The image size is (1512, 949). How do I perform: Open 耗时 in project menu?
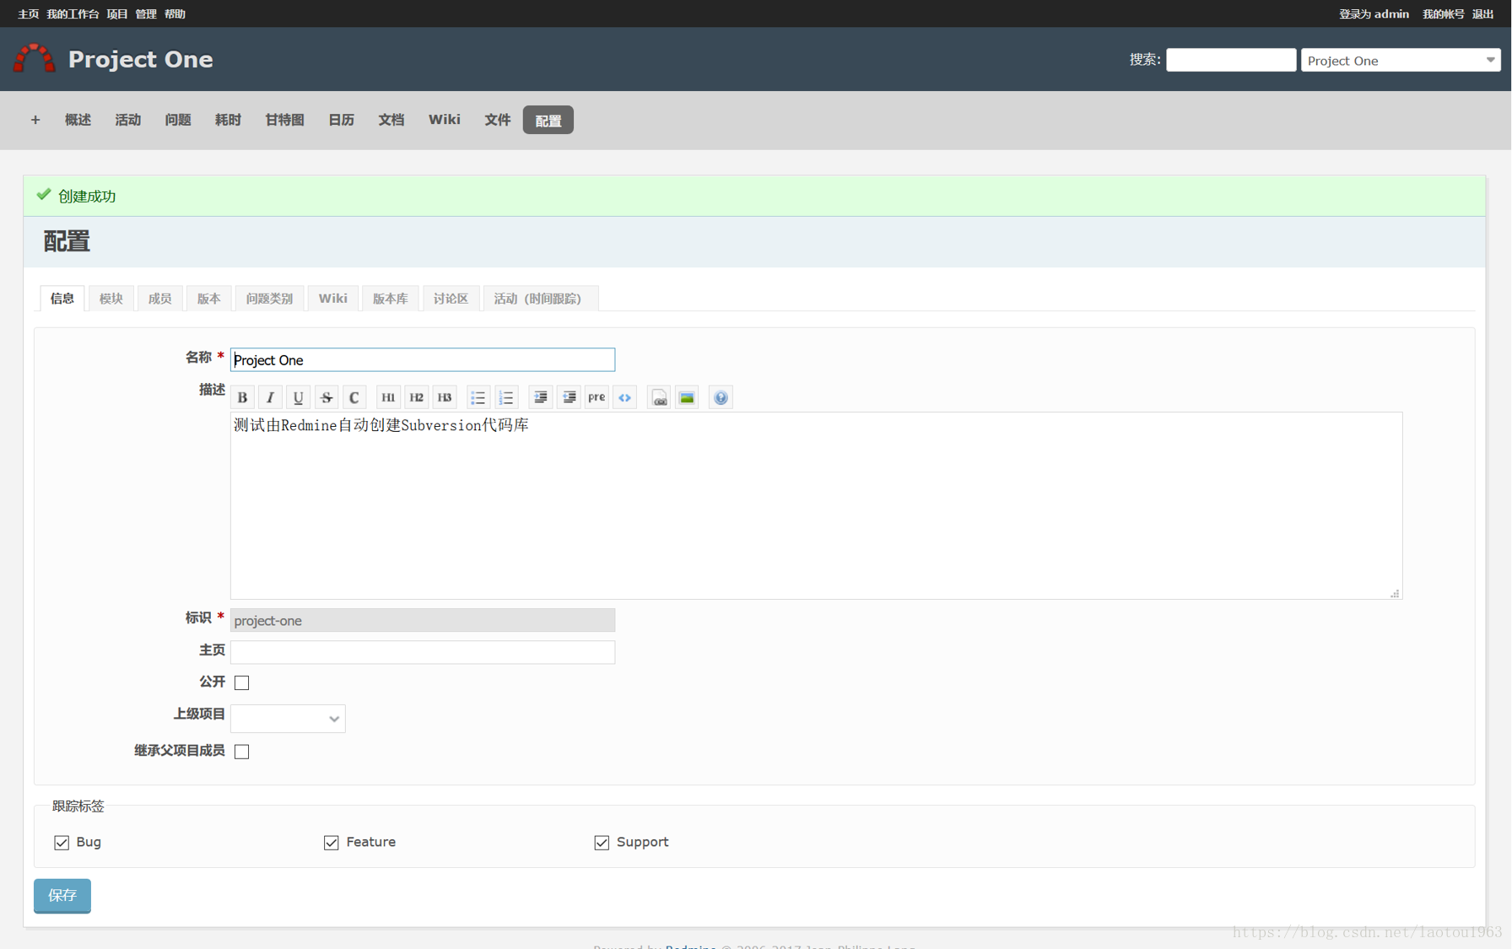(228, 120)
